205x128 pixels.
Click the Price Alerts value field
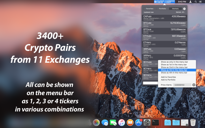tap(182, 85)
